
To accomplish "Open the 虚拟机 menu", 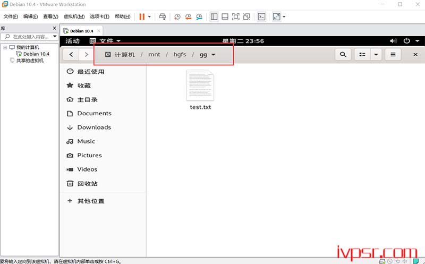I will pyautogui.click(x=74, y=16).
